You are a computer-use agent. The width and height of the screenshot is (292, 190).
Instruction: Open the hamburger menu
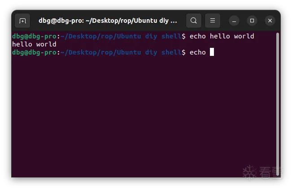click(213, 21)
